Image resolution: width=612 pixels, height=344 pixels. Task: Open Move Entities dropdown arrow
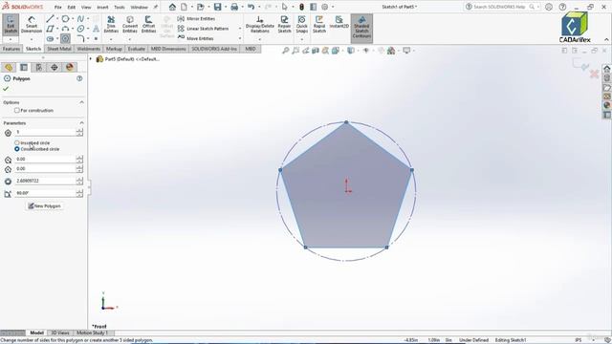240,38
